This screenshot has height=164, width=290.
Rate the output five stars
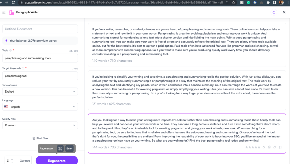(x=259, y=147)
